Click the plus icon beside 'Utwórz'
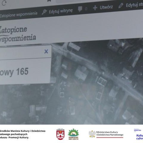Screen dimensions: 143x143 click(x=95, y=8)
